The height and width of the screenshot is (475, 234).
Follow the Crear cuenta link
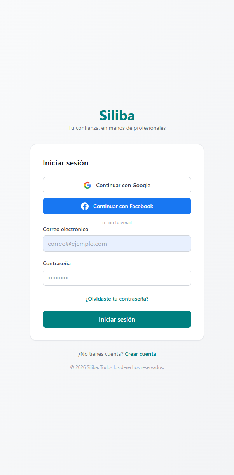click(x=140, y=354)
